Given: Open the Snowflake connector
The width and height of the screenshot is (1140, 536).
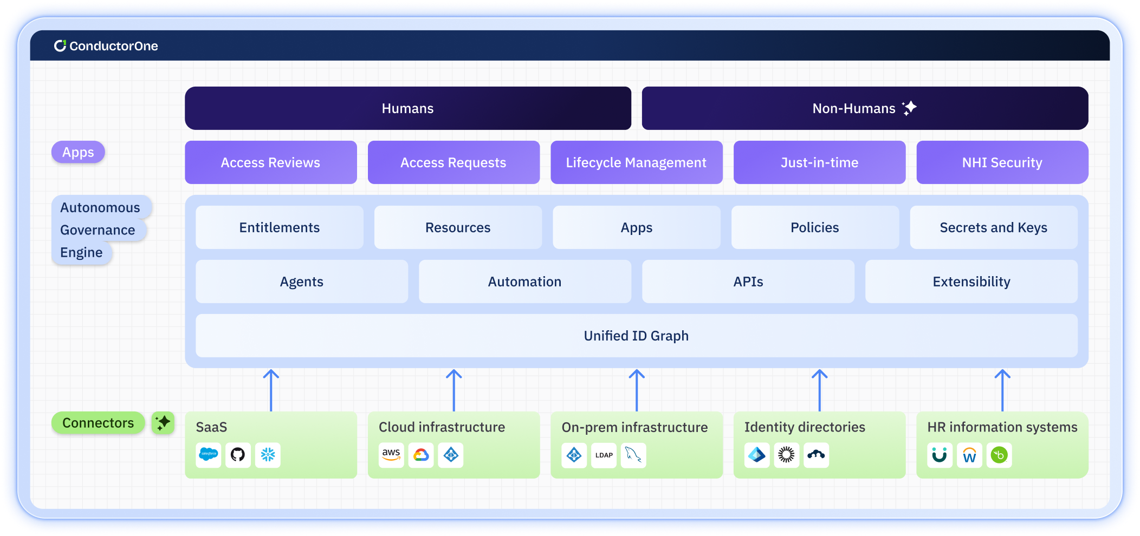Looking at the screenshot, I should 268,455.
